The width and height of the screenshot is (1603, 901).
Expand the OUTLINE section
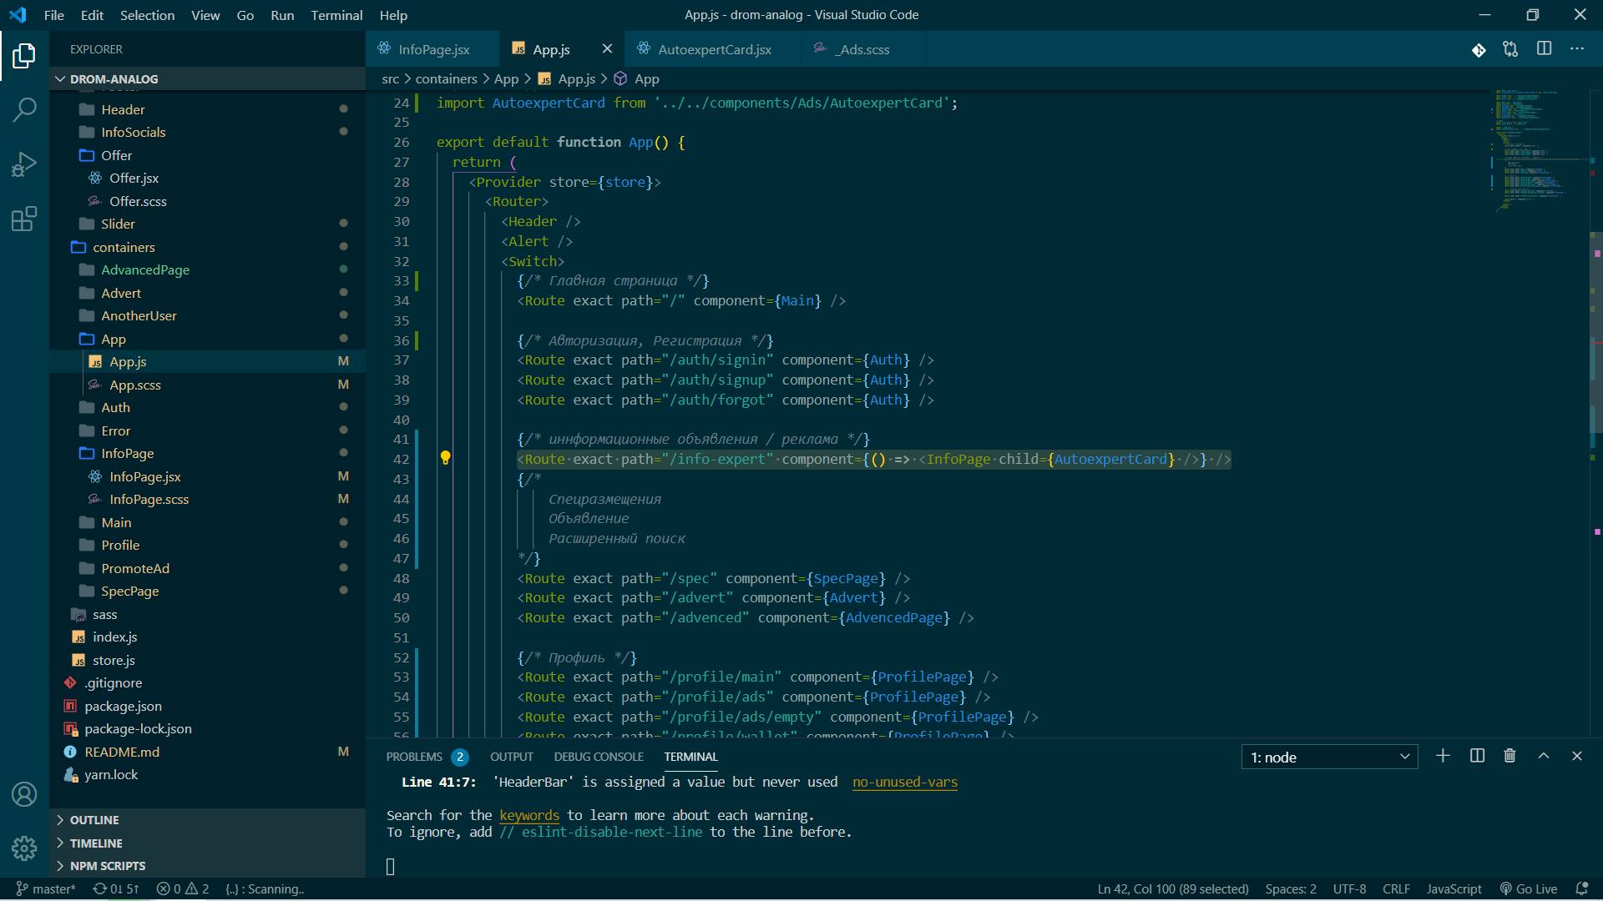point(207,820)
